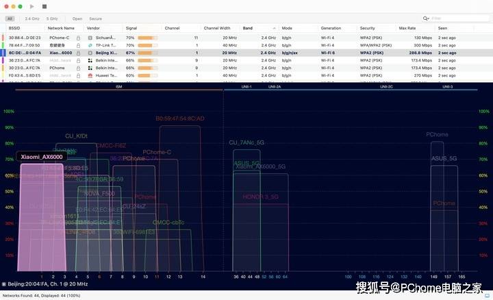Show only Secure networks
This screenshot has width=493, height=300.
(x=96, y=19)
